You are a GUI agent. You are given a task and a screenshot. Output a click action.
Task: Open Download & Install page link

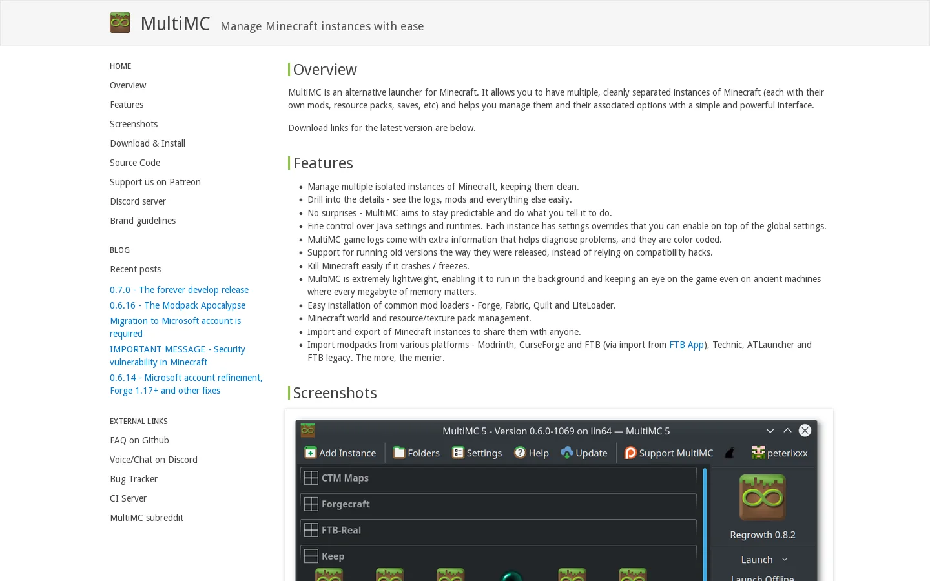point(147,143)
